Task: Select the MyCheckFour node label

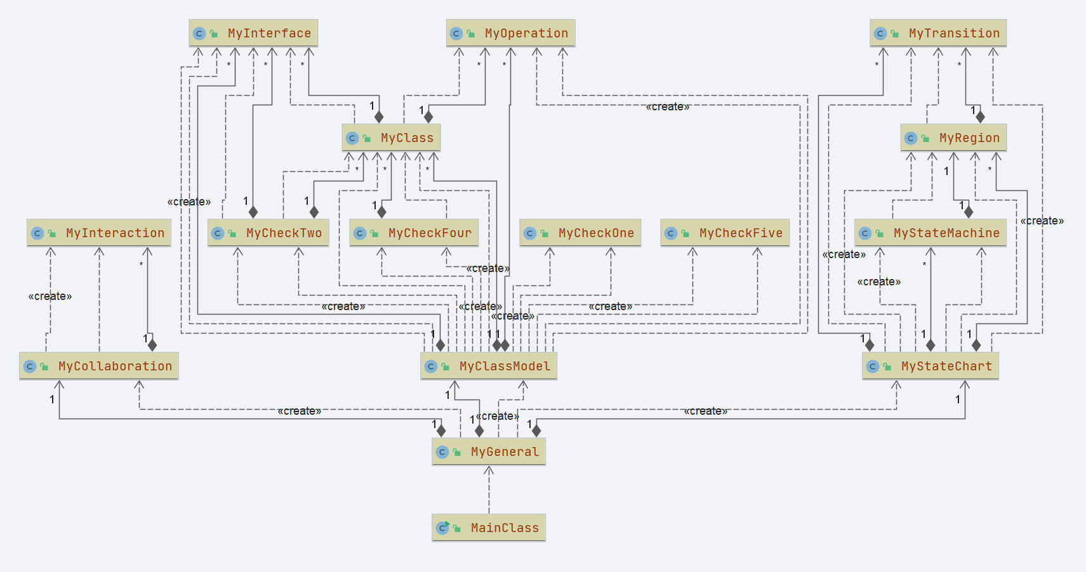Action: 430,233
